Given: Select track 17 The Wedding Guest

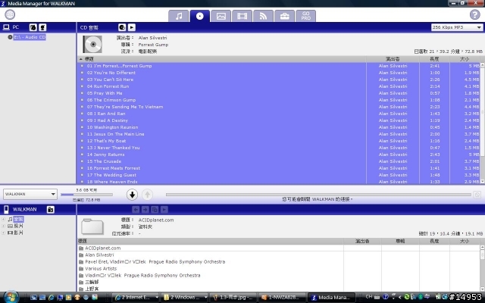Looking at the screenshot, I should point(278,175).
